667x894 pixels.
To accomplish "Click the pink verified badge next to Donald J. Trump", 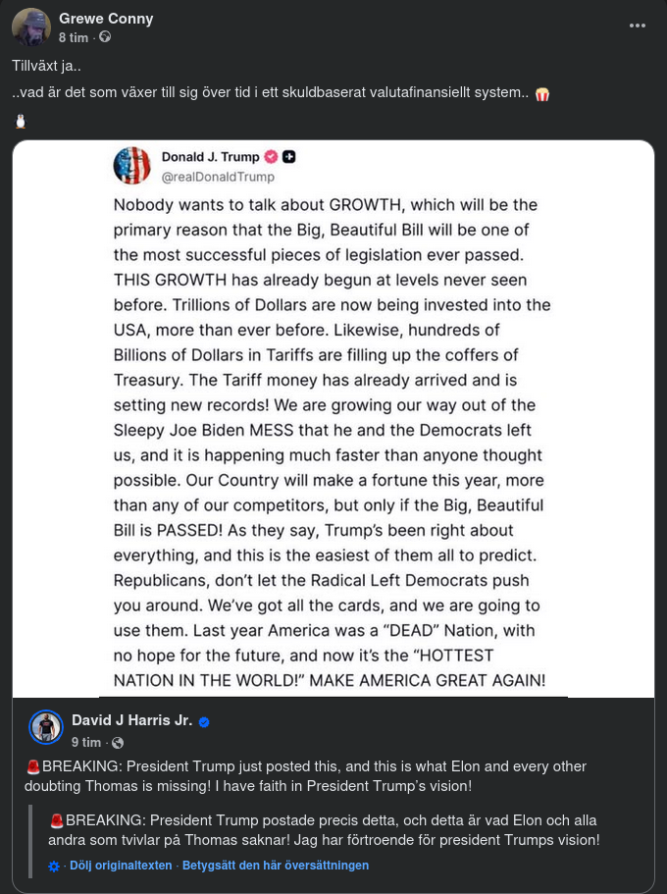I will [271, 157].
